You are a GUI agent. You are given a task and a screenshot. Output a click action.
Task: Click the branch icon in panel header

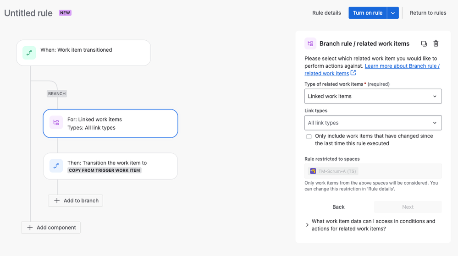point(310,44)
